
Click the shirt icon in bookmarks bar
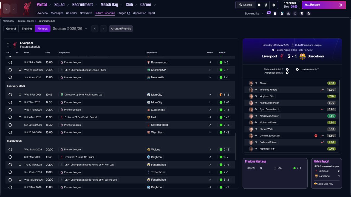[x=275, y=13]
